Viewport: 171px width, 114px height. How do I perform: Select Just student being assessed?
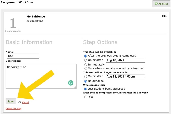click(x=86, y=89)
